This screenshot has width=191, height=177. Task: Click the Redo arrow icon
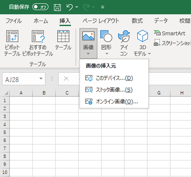(86, 7)
